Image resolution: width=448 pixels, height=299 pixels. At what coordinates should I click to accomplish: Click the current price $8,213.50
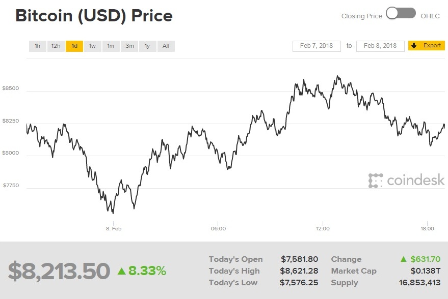tap(59, 271)
